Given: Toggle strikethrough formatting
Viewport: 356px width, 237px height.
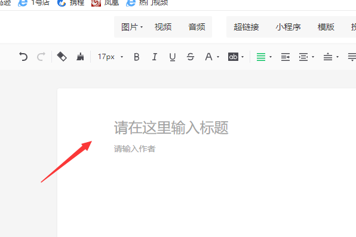Looking at the screenshot, I should (x=191, y=57).
